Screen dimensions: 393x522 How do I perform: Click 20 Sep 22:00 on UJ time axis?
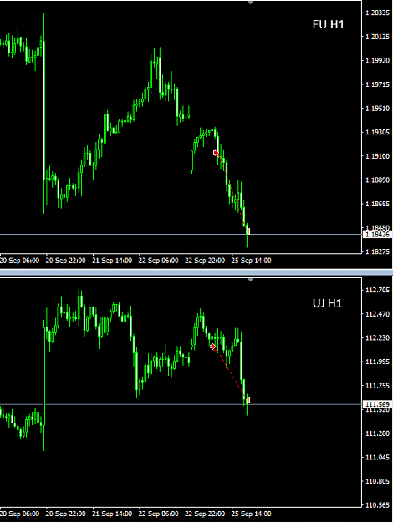point(66,514)
